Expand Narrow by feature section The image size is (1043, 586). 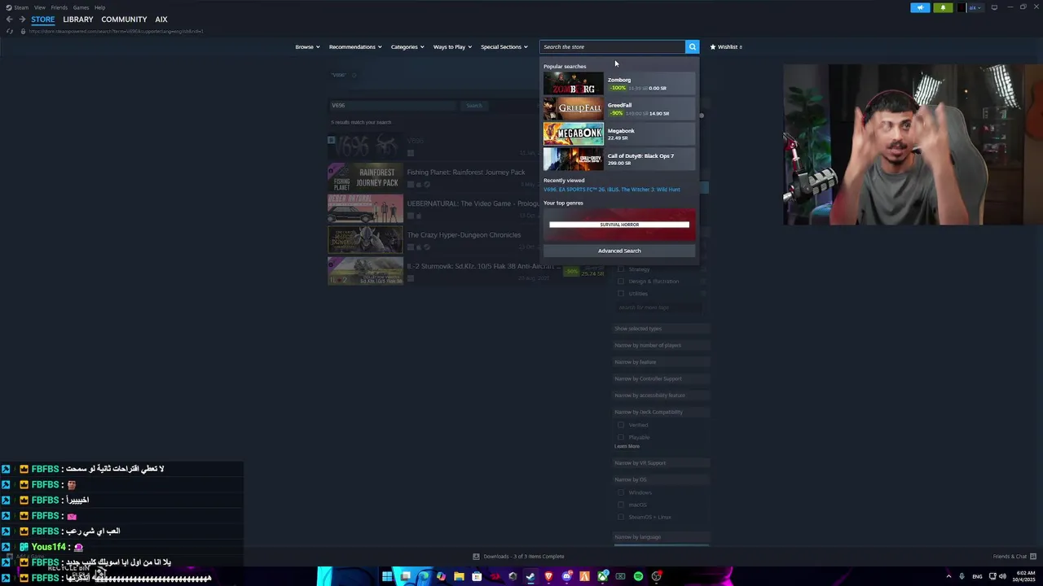(661, 362)
